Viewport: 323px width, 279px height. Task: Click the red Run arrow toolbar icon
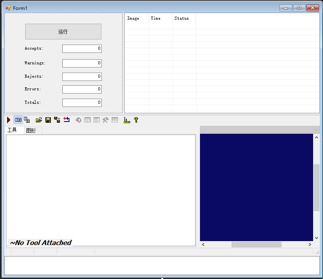[x=8, y=120]
